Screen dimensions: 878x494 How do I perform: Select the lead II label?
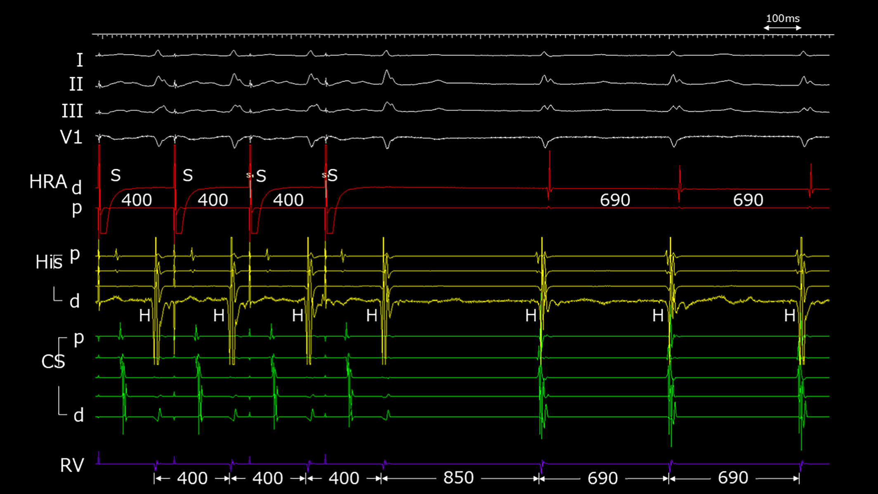pos(76,85)
